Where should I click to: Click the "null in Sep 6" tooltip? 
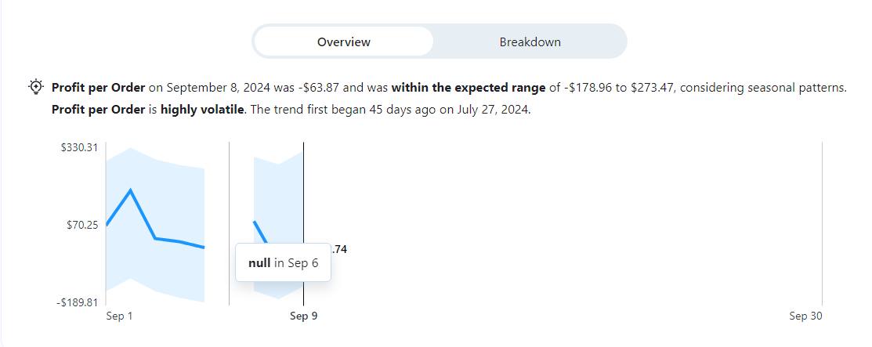(283, 263)
